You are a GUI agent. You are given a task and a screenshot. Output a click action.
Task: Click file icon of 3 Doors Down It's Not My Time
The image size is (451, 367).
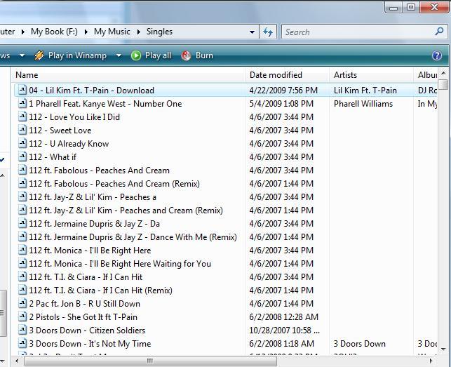[22, 343]
